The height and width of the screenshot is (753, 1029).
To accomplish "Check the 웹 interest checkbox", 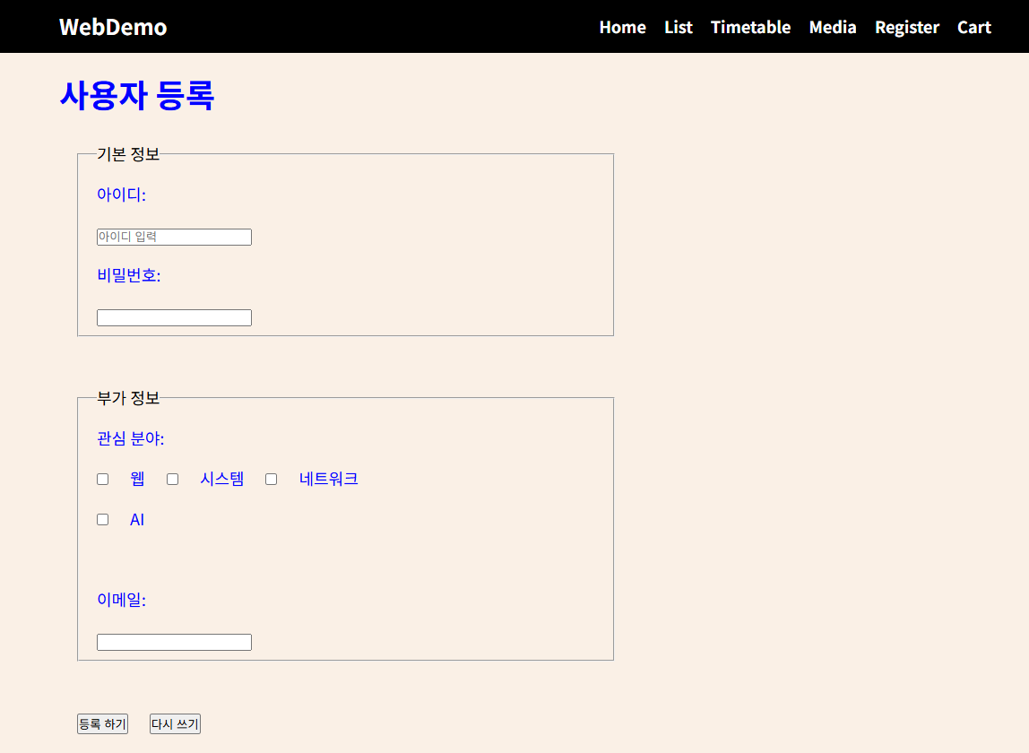I will point(102,479).
